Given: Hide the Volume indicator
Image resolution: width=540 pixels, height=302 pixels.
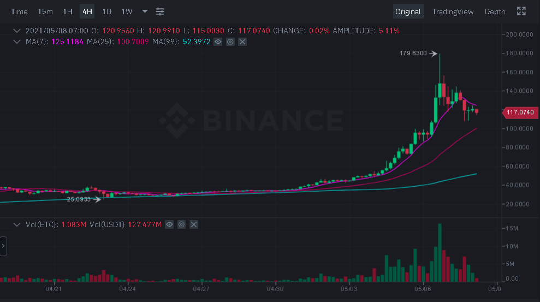Looking at the screenshot, I should click(169, 224).
